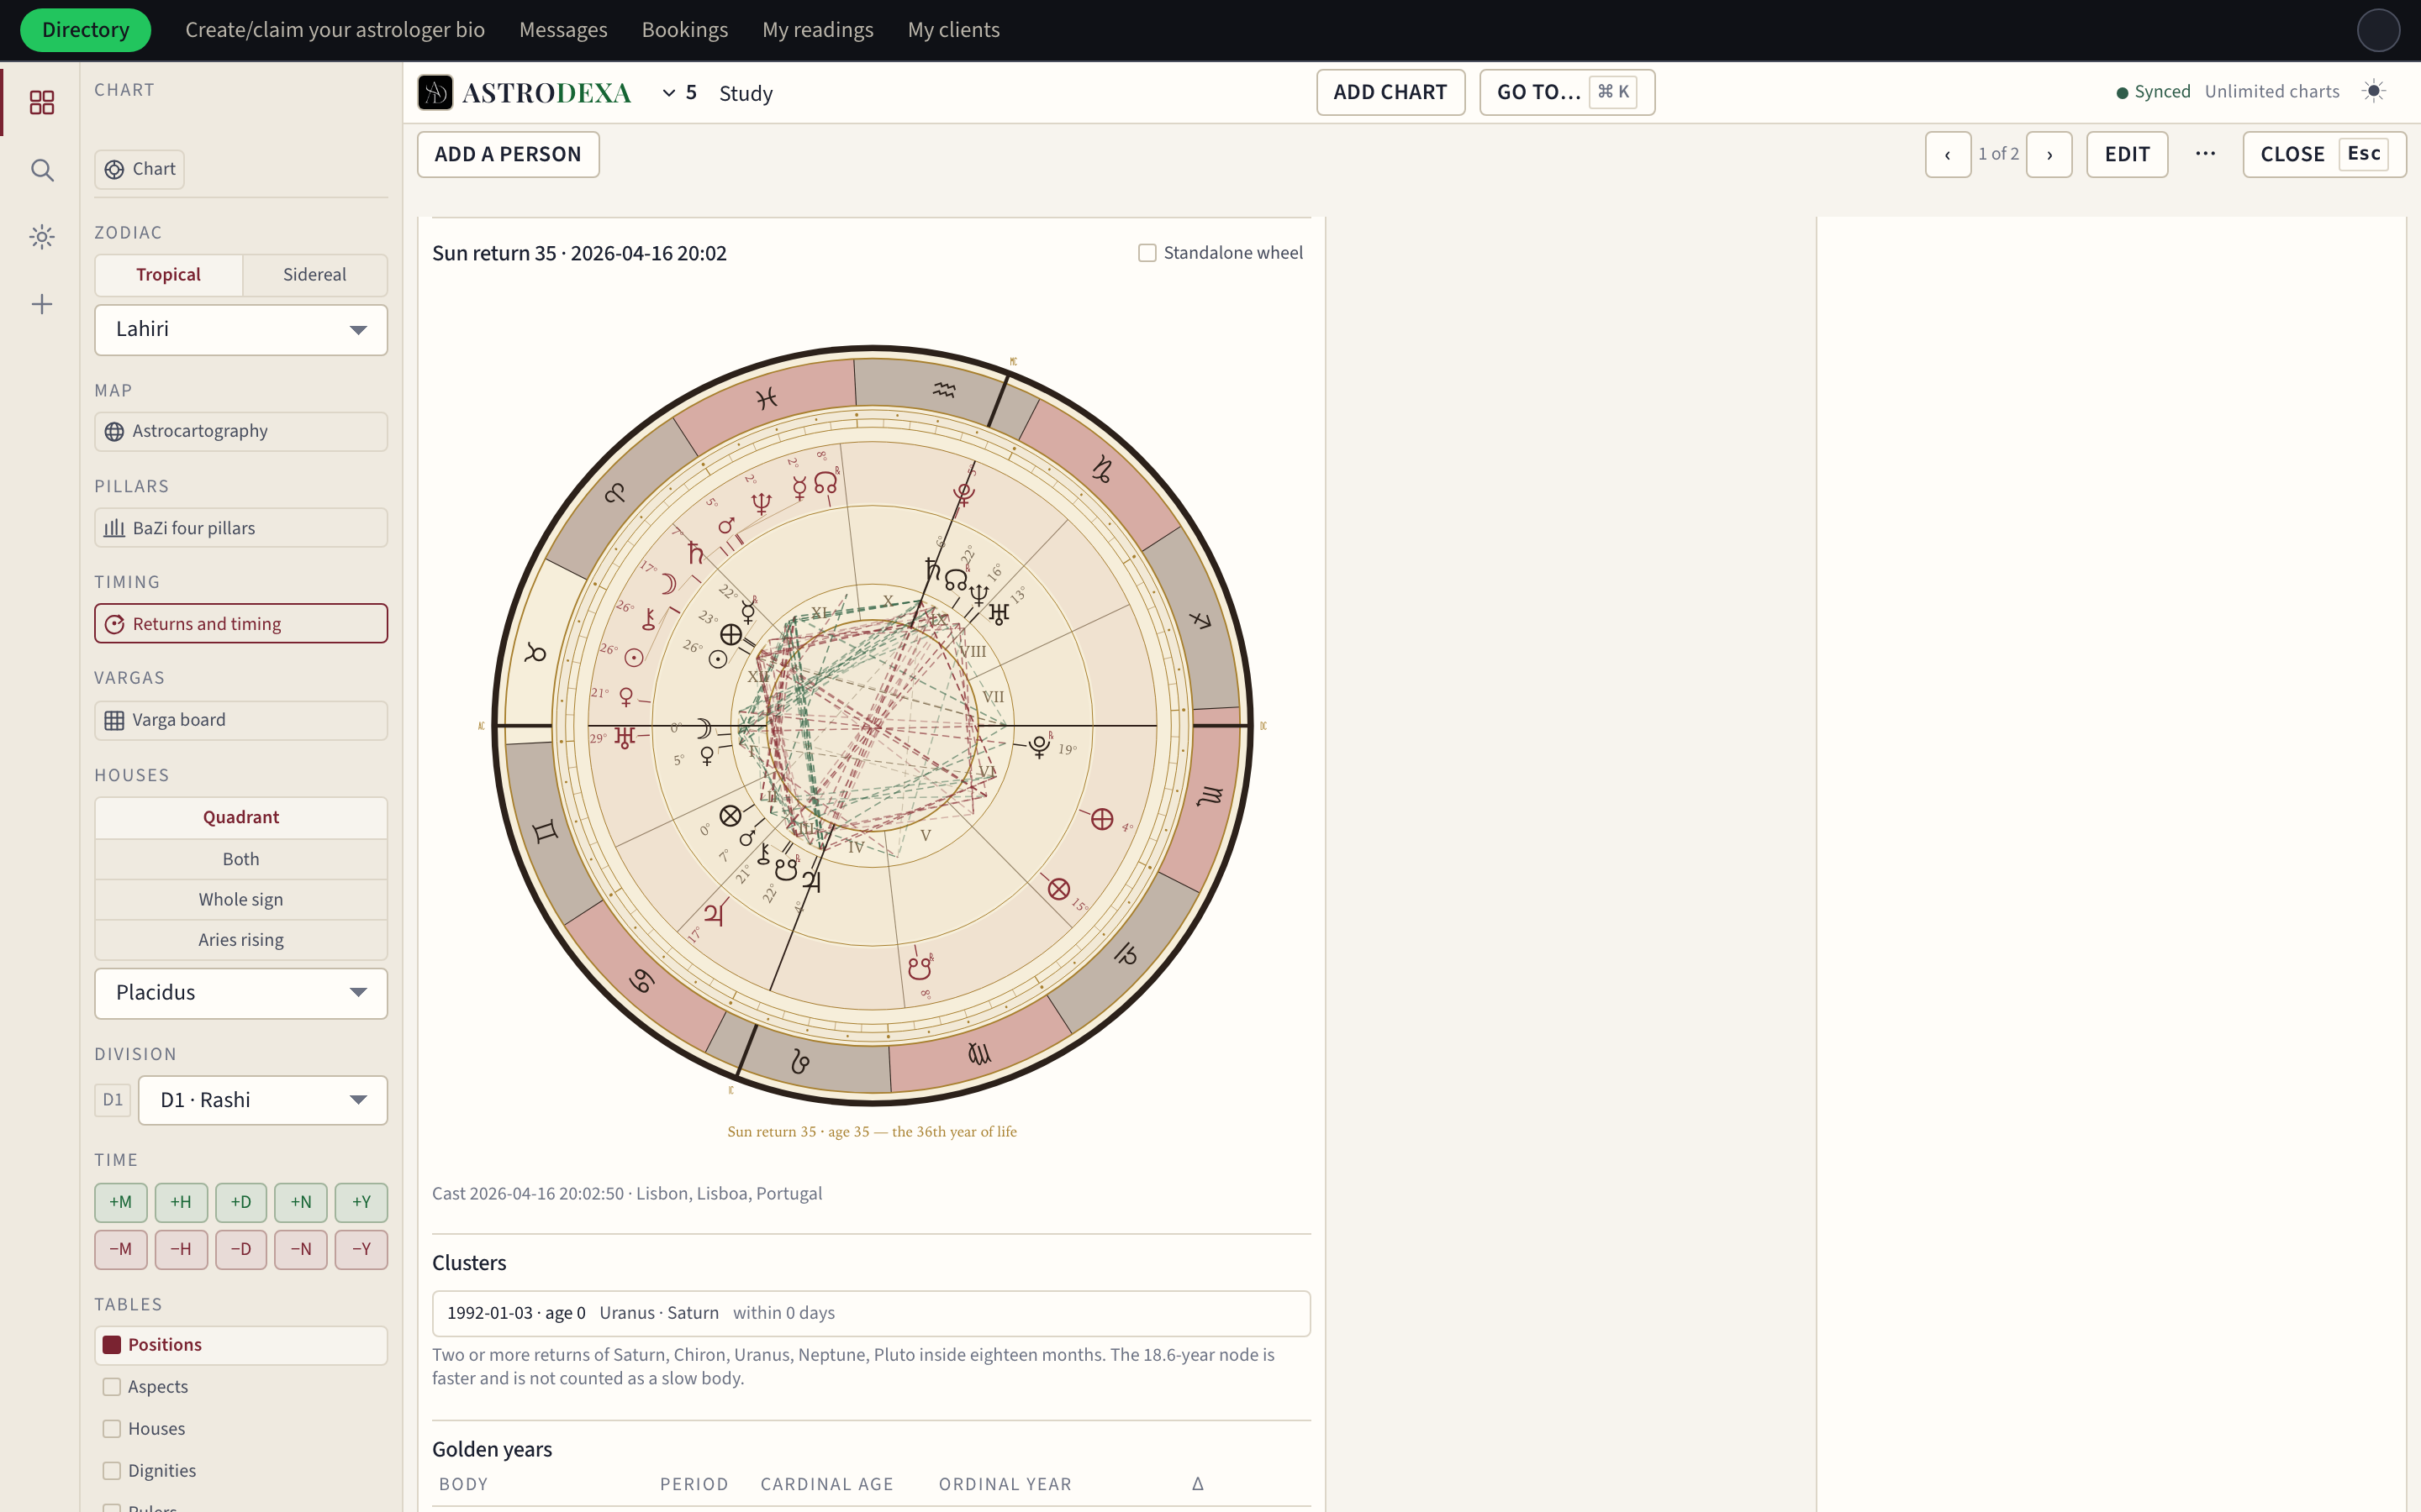Step back one year (−Y)
This screenshot has width=2421, height=1512.
[x=361, y=1249]
